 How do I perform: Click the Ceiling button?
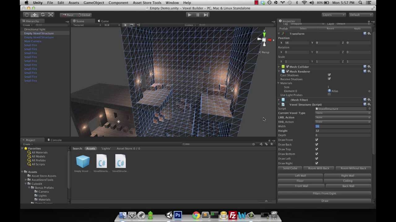(x=347, y=181)
